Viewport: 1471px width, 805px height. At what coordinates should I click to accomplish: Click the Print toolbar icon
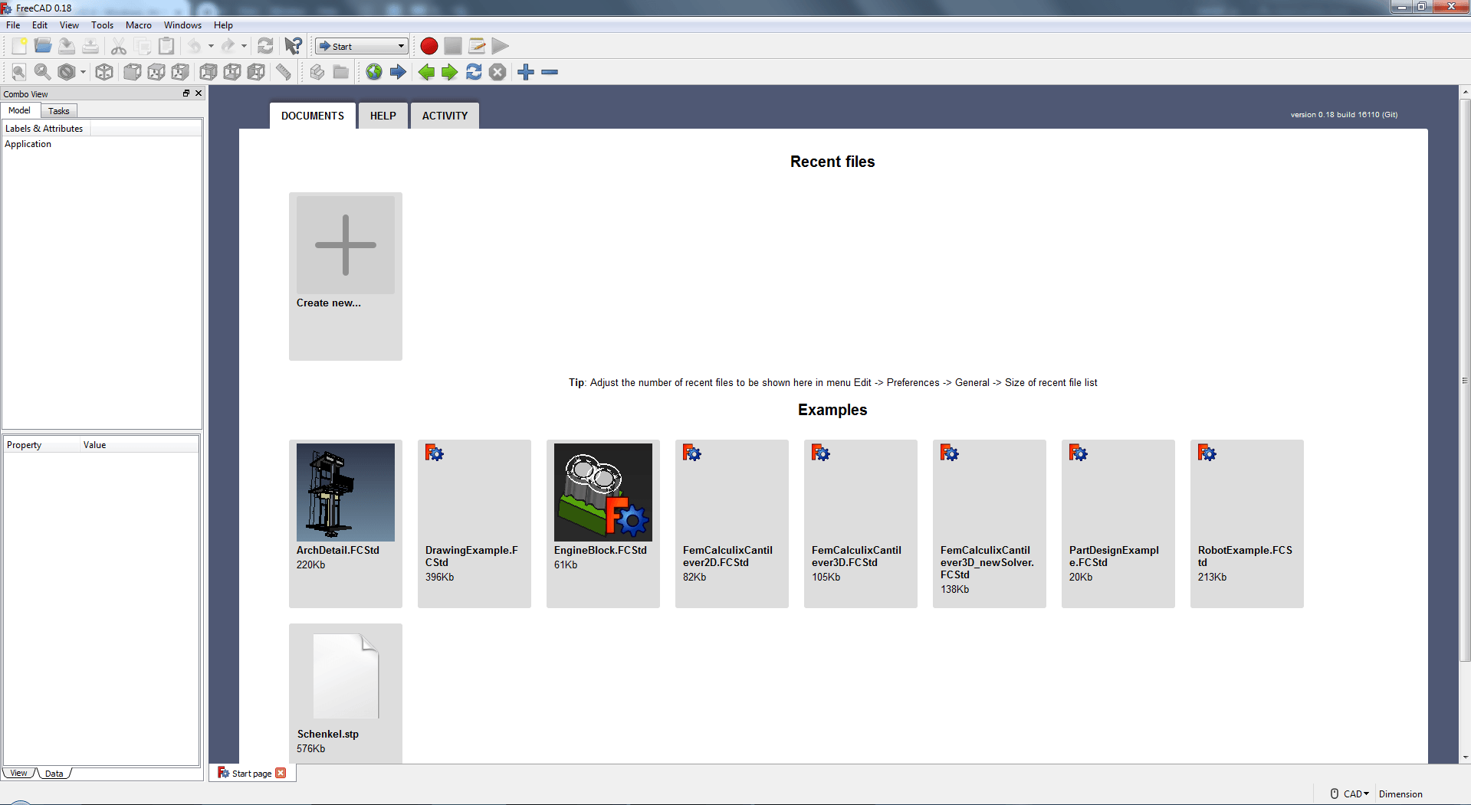tap(90, 46)
